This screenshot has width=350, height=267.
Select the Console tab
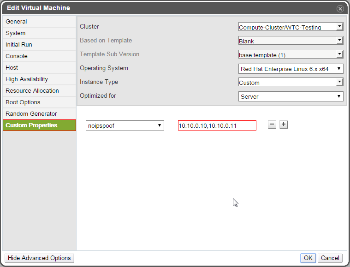tap(17, 56)
